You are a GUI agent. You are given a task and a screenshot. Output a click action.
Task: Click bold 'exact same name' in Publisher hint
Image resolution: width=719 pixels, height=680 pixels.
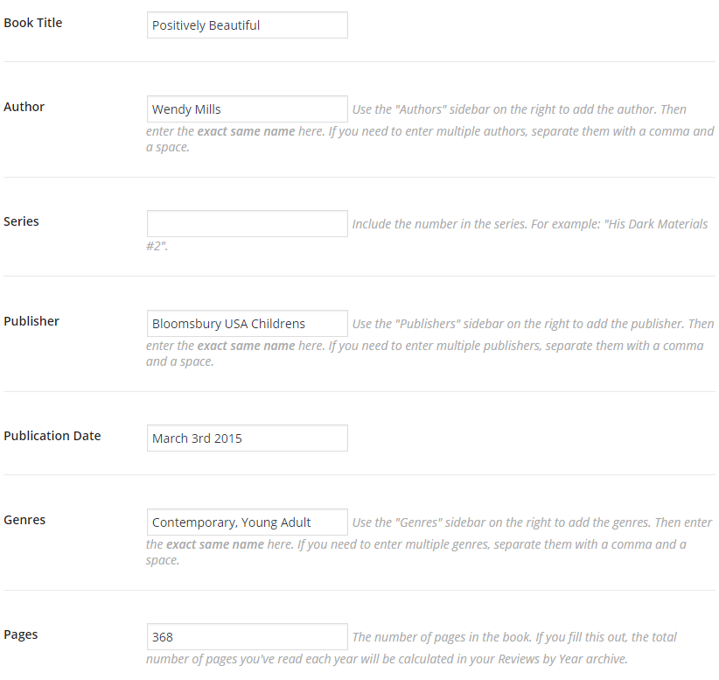point(247,346)
